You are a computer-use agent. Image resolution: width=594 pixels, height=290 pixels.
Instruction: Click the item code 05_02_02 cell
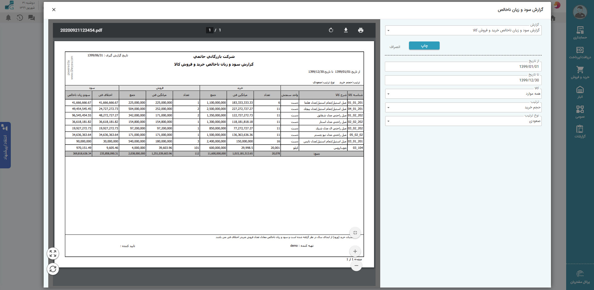355,135
